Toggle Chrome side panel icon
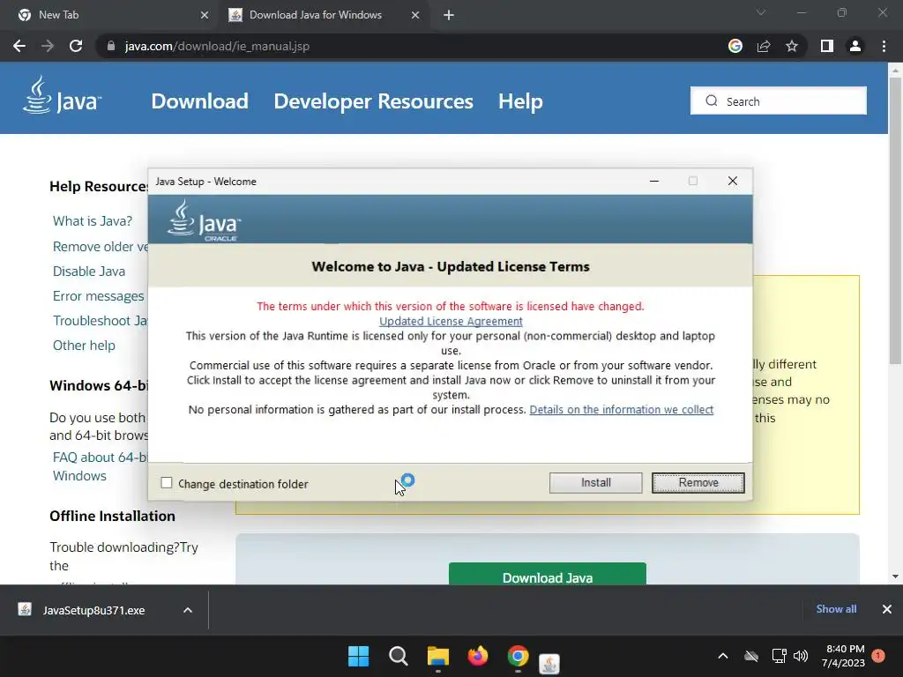The image size is (903, 677). pyautogui.click(x=827, y=46)
